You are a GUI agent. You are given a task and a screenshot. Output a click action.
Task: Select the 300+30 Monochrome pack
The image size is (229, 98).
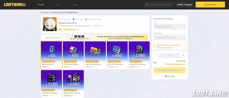(73, 55)
